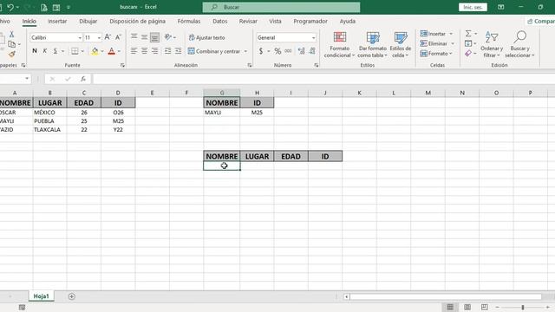
Task: Select bottom vertical alignment icon
Action: tap(154, 37)
